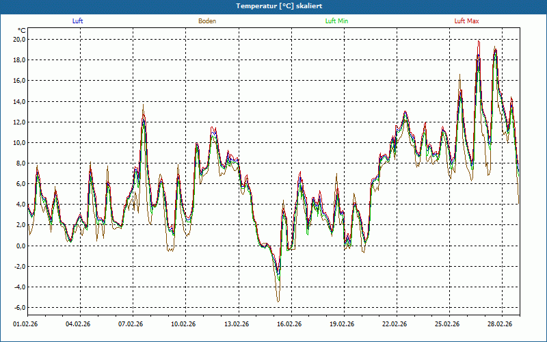Click the 13.02.26 x-axis date
The height and width of the screenshot is (342, 547).
pos(236,324)
